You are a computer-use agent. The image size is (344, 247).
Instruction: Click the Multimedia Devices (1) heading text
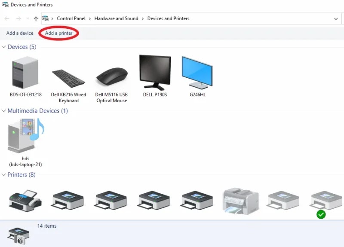tap(38, 111)
